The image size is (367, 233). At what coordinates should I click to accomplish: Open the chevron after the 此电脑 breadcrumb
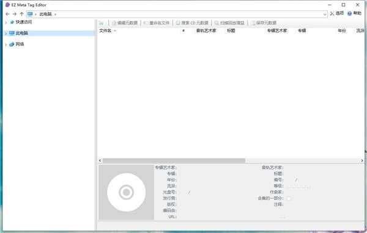pos(55,14)
